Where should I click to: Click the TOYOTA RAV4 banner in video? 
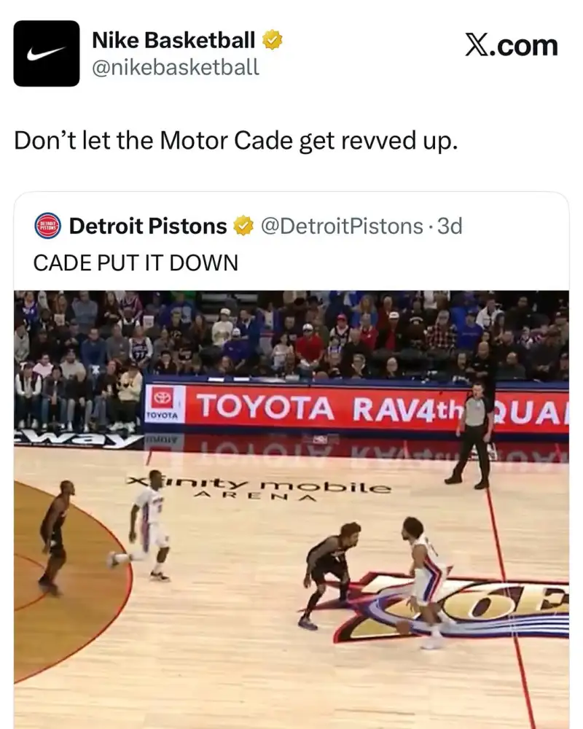pos(357,408)
